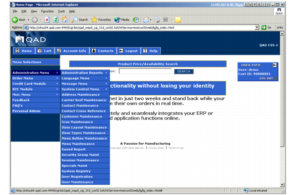Open the Cart navigation button

tap(44, 51)
